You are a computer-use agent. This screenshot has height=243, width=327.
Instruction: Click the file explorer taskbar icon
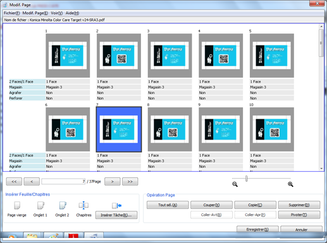click(x=32, y=236)
